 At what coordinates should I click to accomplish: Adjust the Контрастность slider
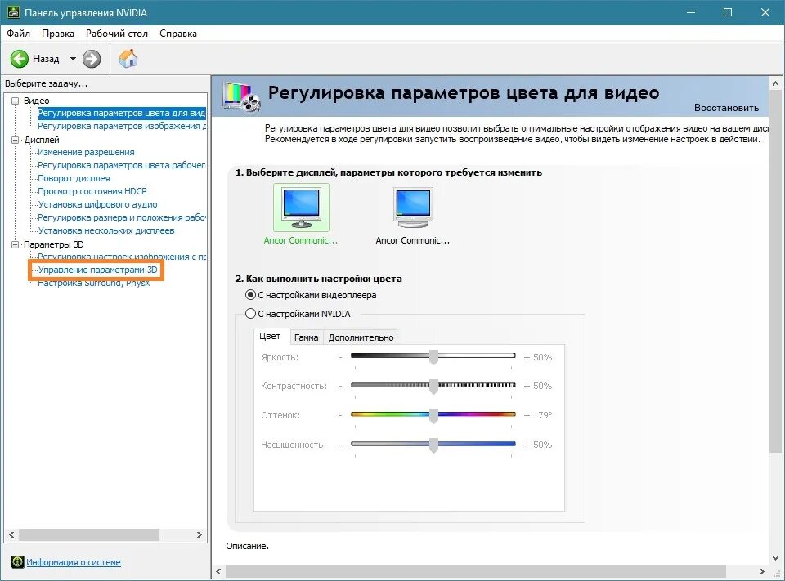pyautogui.click(x=433, y=386)
